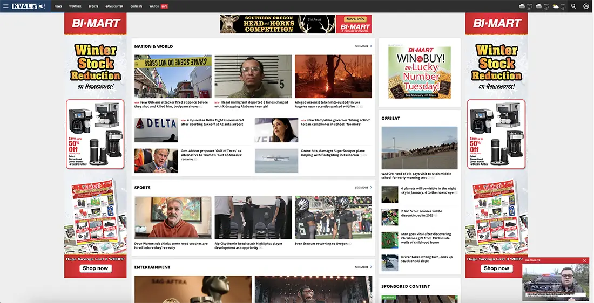Open Dave Wannstedt head coaches headline
This screenshot has width=594, height=303.
point(171,246)
